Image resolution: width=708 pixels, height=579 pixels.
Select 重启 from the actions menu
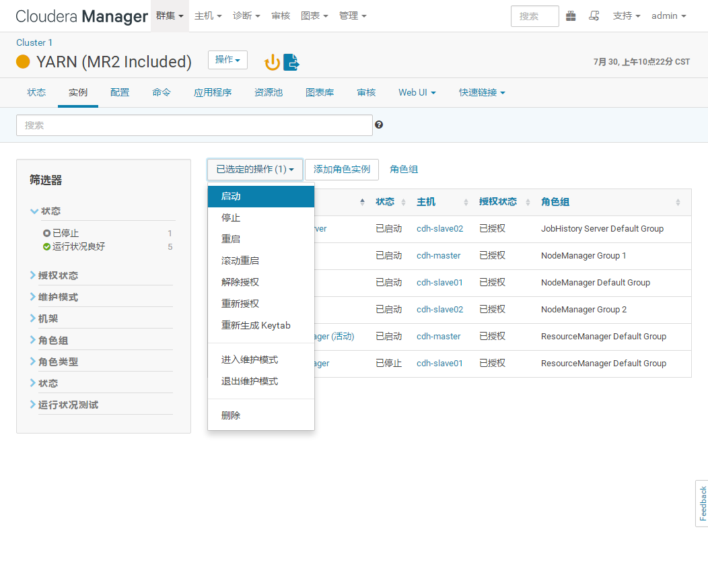click(x=261, y=239)
